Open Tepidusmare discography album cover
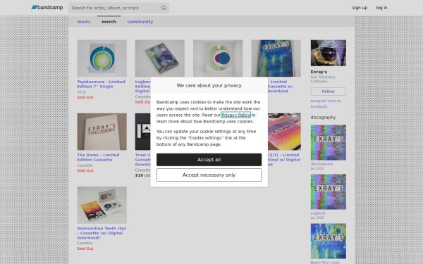Screen dimensions: 423x264 click(x=329, y=142)
